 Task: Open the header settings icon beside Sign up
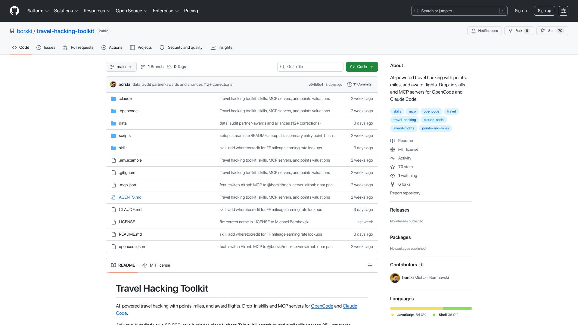tap(564, 11)
